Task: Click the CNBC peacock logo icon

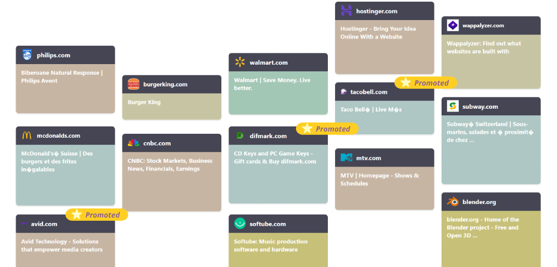Action: click(133, 143)
